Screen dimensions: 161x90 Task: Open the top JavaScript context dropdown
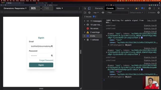(x=96, y=12)
